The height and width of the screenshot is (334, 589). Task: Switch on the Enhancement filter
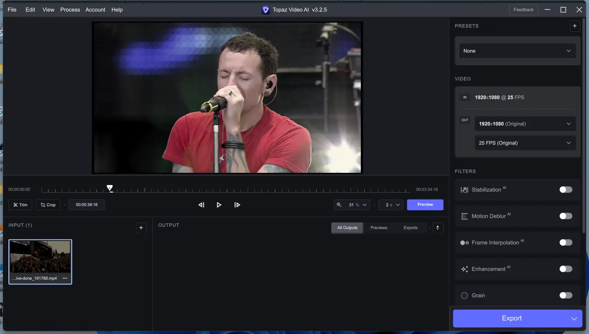click(566, 269)
